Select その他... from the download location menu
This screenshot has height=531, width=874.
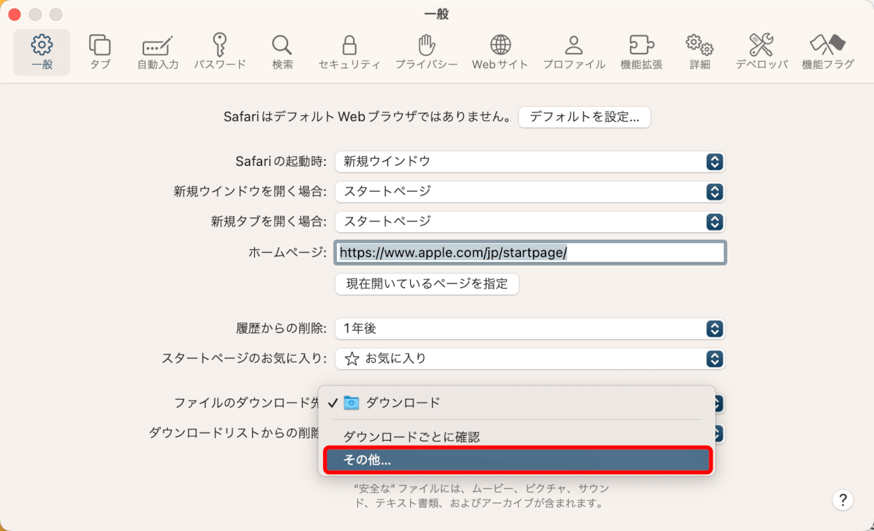pyautogui.click(x=516, y=459)
